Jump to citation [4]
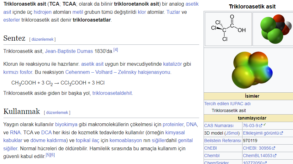The image size is (293, 164). point(116,50)
